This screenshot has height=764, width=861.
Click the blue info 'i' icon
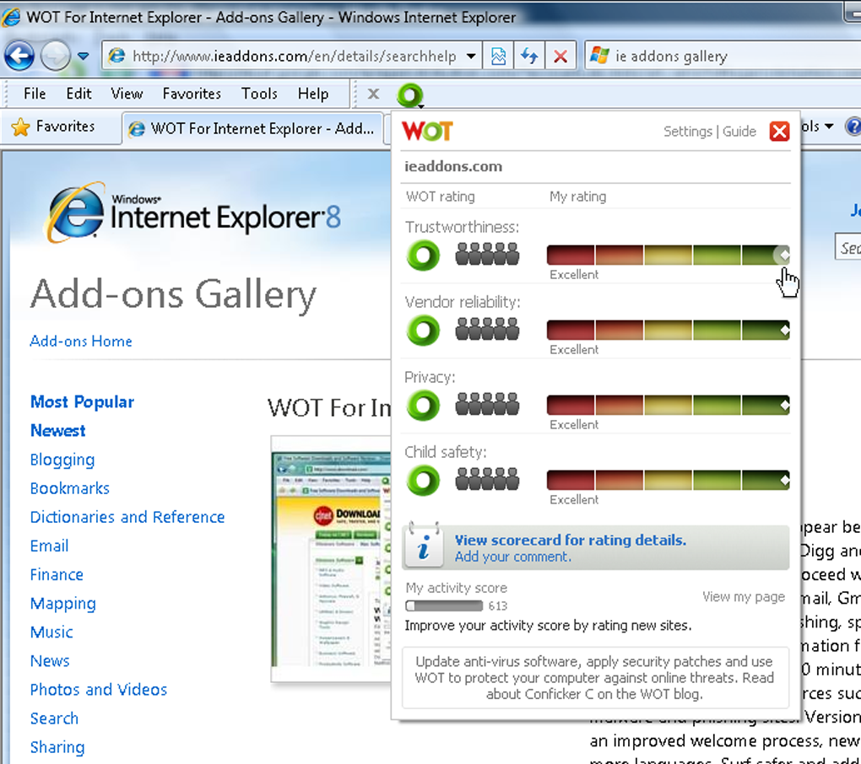coord(424,546)
